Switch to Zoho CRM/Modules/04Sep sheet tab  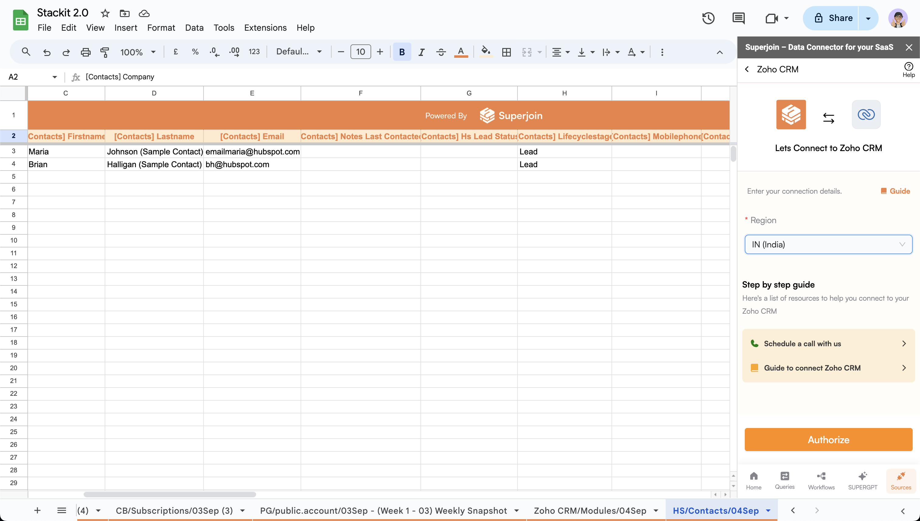[590, 511]
